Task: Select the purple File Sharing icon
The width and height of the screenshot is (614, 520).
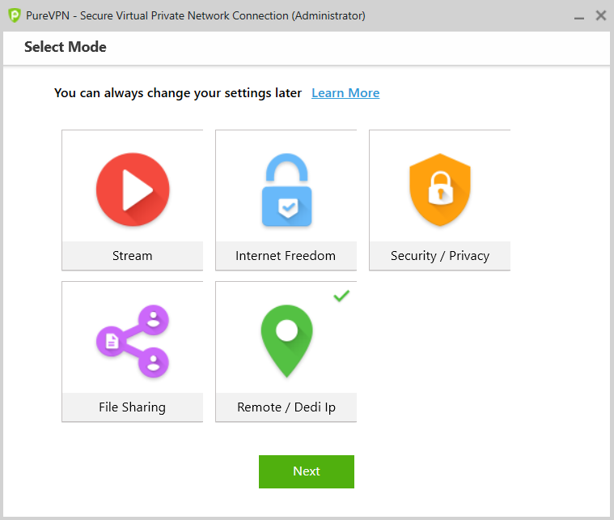Action: 133,341
